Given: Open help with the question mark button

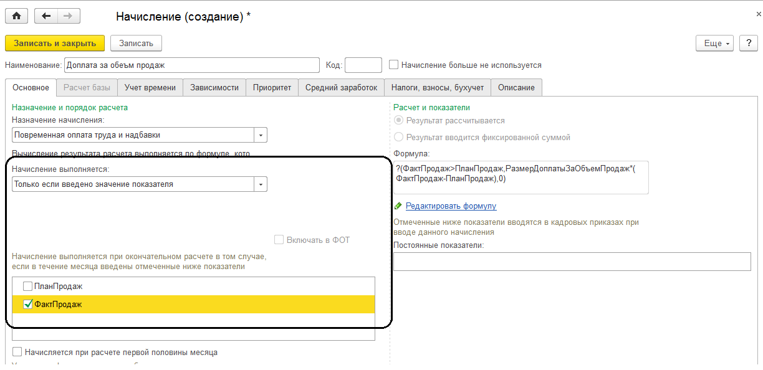Looking at the screenshot, I should point(748,43).
